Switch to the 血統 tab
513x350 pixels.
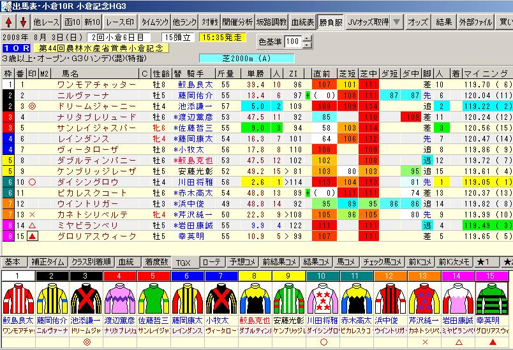click(126, 262)
